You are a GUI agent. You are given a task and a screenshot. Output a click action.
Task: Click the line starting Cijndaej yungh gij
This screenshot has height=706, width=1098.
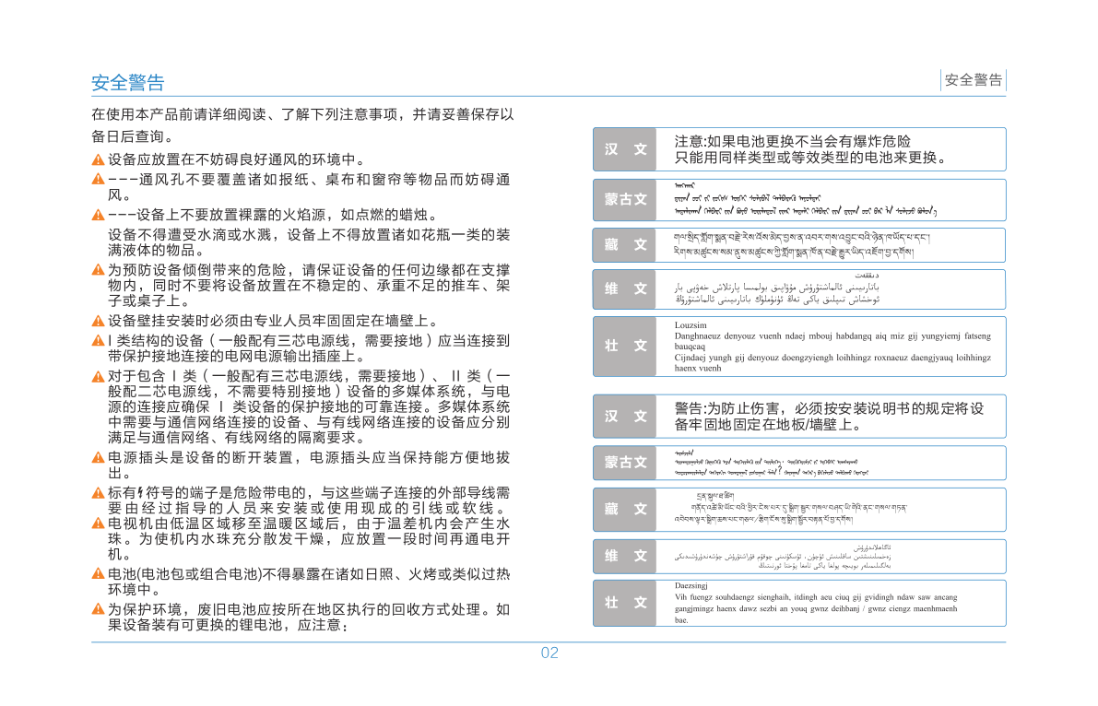pos(832,358)
